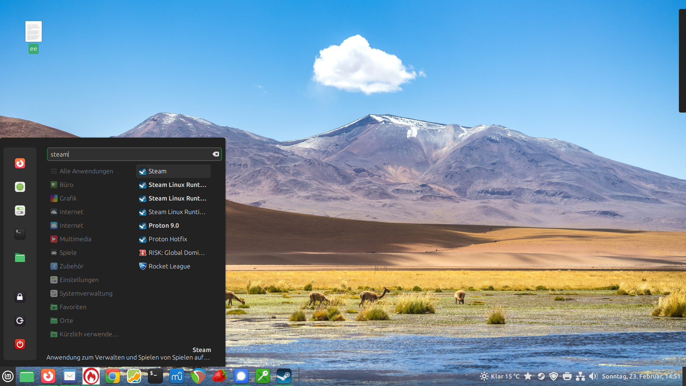686x386 pixels.
Task: Launch Proton Hotfix from results
Action: [x=173, y=239]
